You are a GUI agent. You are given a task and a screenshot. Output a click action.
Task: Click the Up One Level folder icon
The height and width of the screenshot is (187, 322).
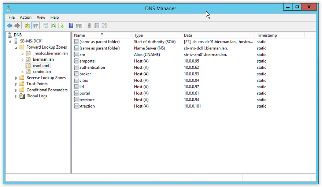click(27, 26)
